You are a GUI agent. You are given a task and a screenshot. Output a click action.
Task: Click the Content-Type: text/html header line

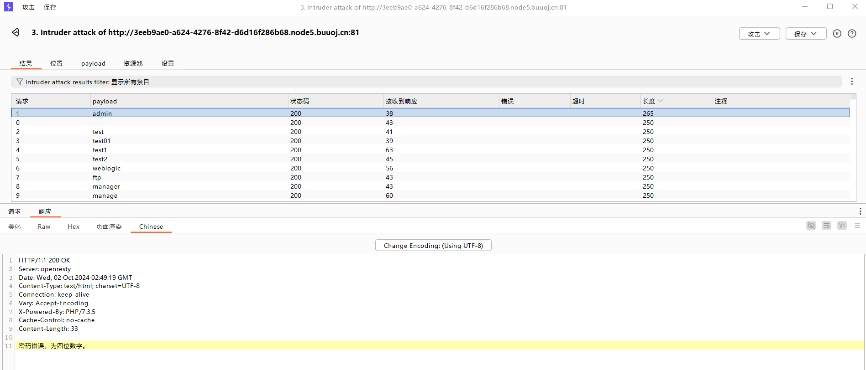79,286
